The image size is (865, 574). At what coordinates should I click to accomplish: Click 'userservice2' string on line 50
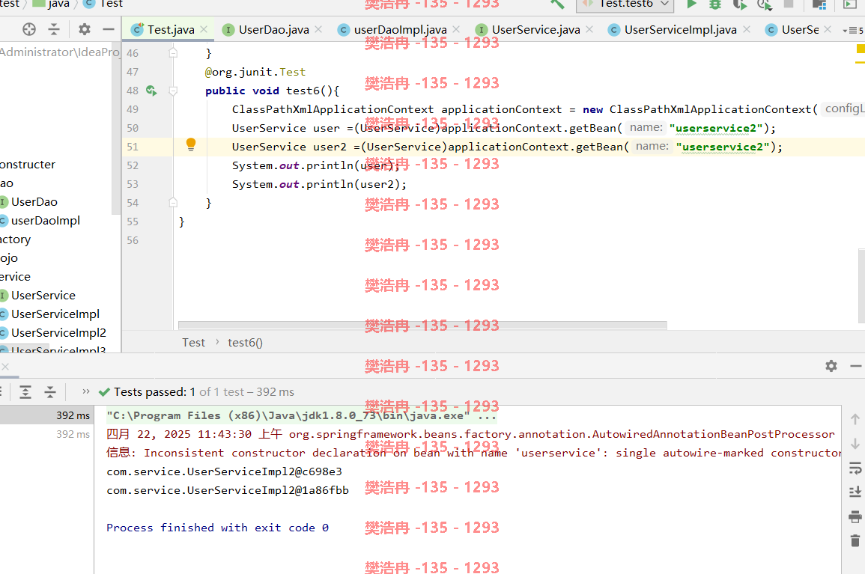pyautogui.click(x=715, y=128)
